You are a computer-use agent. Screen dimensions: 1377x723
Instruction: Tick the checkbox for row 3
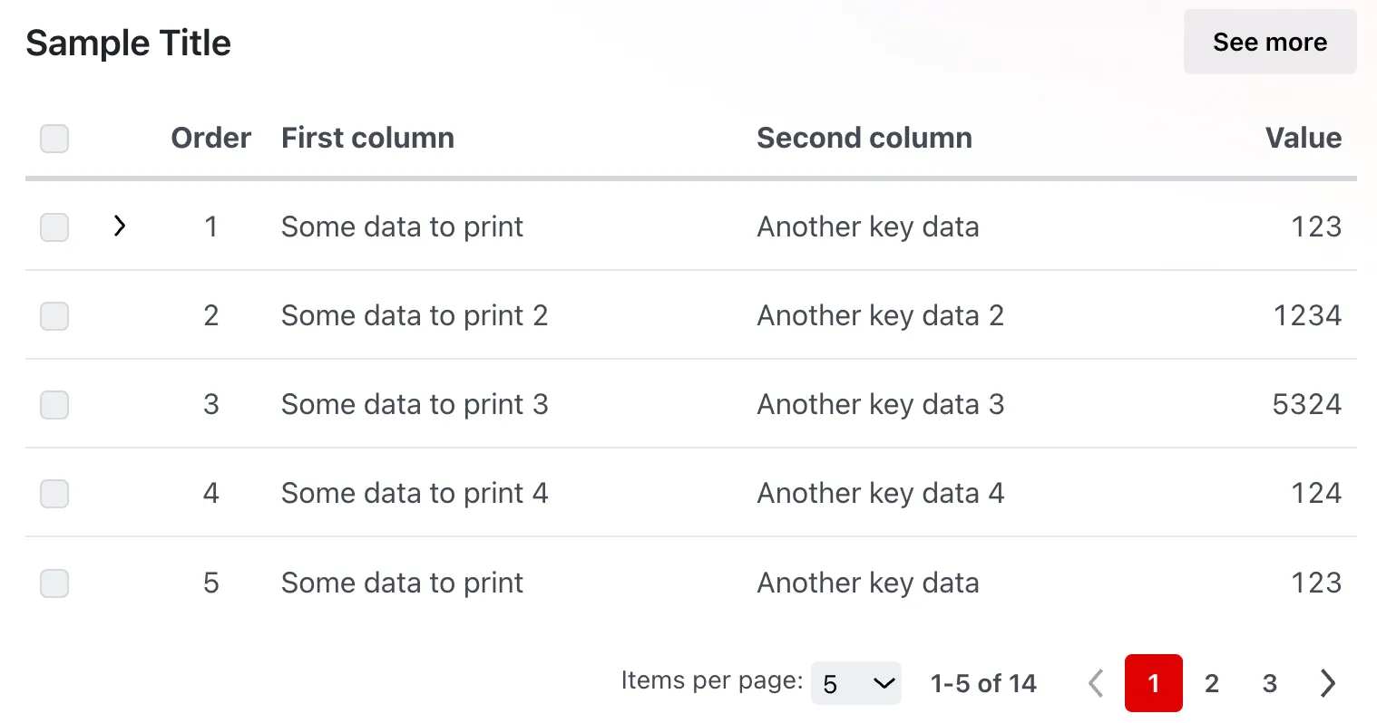(x=54, y=405)
